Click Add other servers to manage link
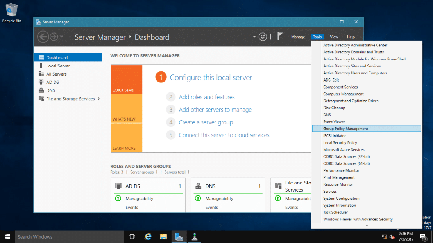Image resolution: width=433 pixels, height=243 pixels. pyautogui.click(x=215, y=110)
